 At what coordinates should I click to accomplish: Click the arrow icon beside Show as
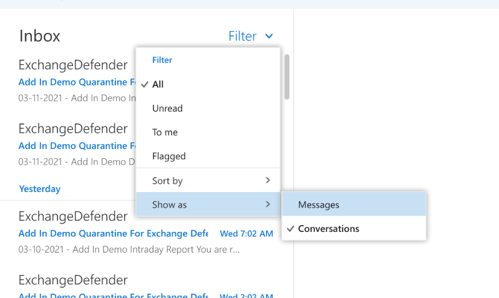tap(268, 204)
